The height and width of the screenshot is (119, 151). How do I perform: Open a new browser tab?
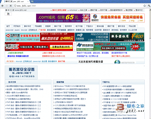pos(32,2)
